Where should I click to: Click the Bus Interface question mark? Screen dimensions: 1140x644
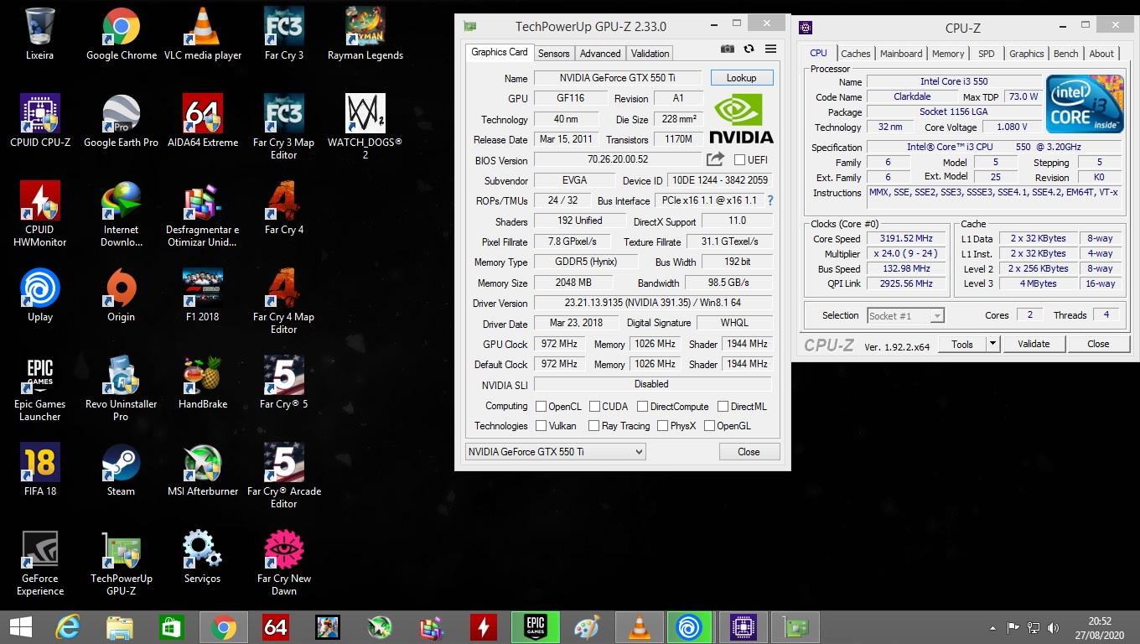point(770,200)
